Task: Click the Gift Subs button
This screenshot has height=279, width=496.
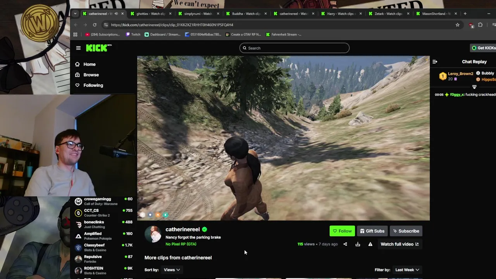Action: (x=372, y=231)
